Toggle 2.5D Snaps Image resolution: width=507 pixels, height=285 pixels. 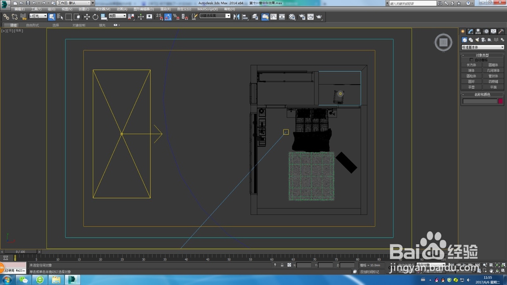click(159, 17)
